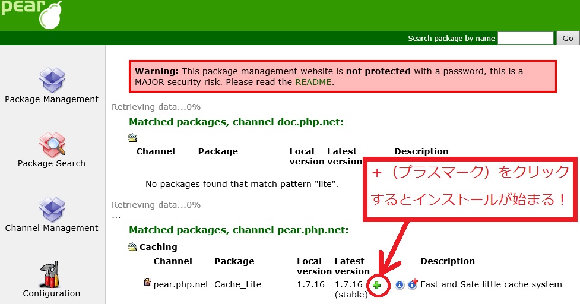The image size is (580, 304).
Task: Open Configuration tools icon
Action: (49, 274)
